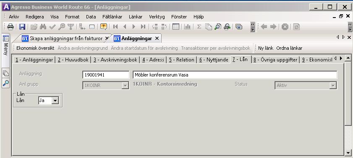Click the sidebar copy pages icon
The height and width of the screenshot is (158, 353).
pos(6,73)
